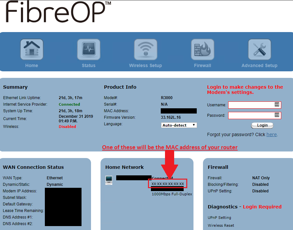Select the green Connected ISP status

tap(69, 104)
